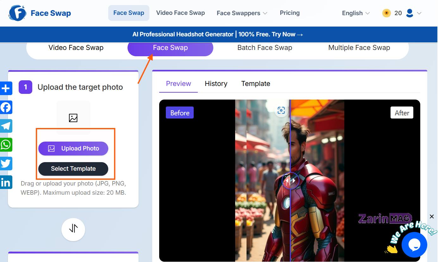Open the History tab
Image resolution: width=438 pixels, height=262 pixels.
tap(216, 84)
